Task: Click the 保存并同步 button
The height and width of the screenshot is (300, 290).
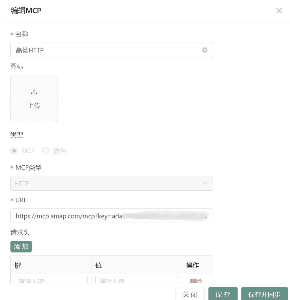Action: coord(264,294)
